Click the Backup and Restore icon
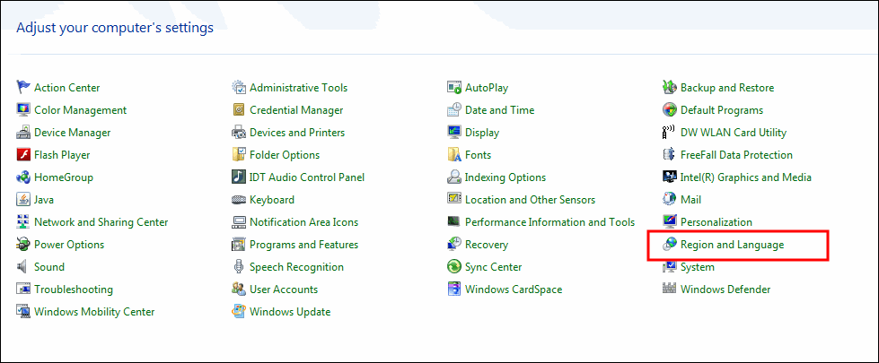The image size is (879, 363). (669, 87)
